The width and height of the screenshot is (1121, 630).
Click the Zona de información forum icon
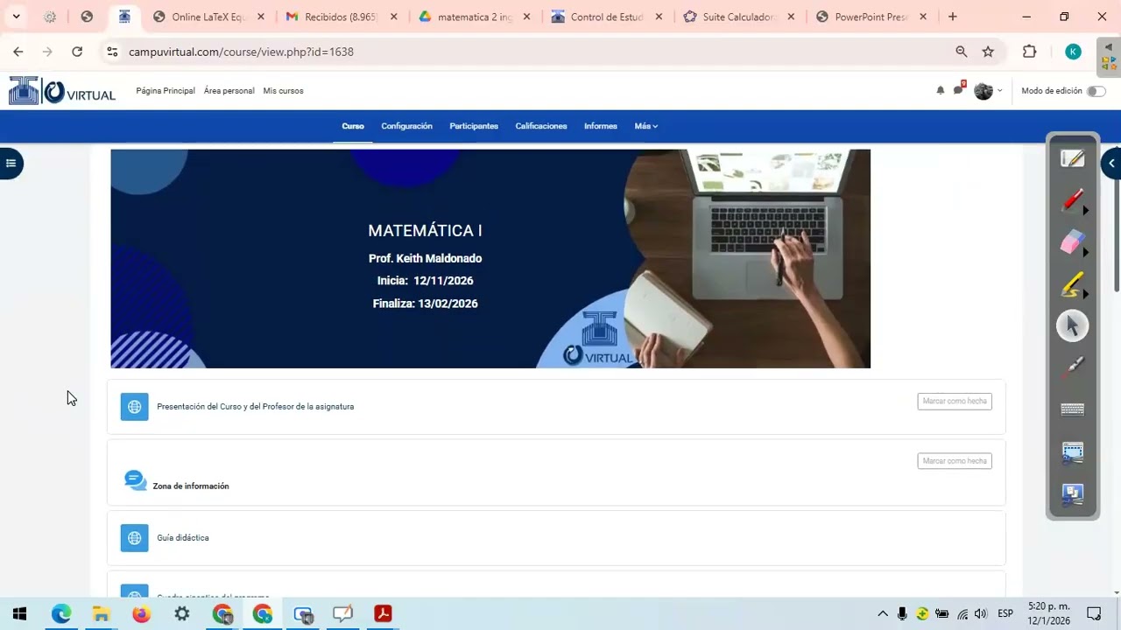point(135,479)
